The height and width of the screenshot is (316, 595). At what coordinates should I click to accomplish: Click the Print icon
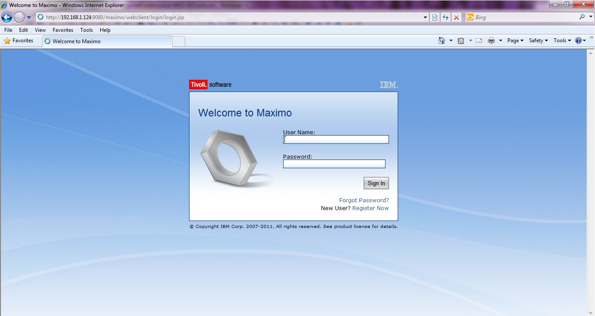pos(492,40)
